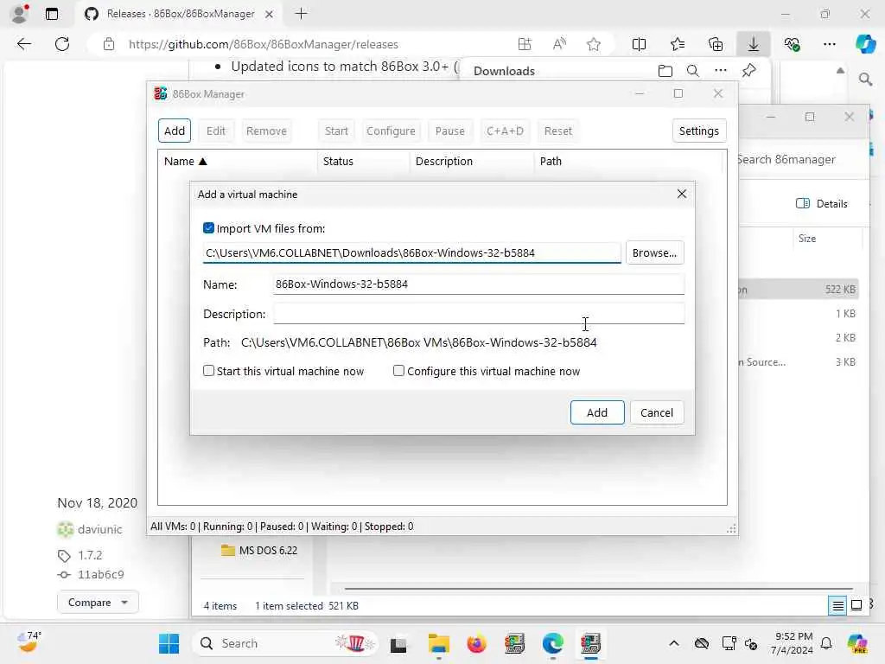Click Remove in 86Box Manager toolbar
Image resolution: width=885 pixels, height=664 pixels.
click(266, 131)
